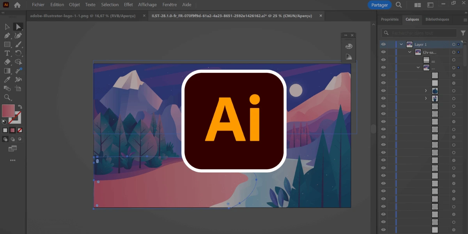The width and height of the screenshot is (468, 234).
Task: Select the Gradient tool
Action: tap(7, 71)
